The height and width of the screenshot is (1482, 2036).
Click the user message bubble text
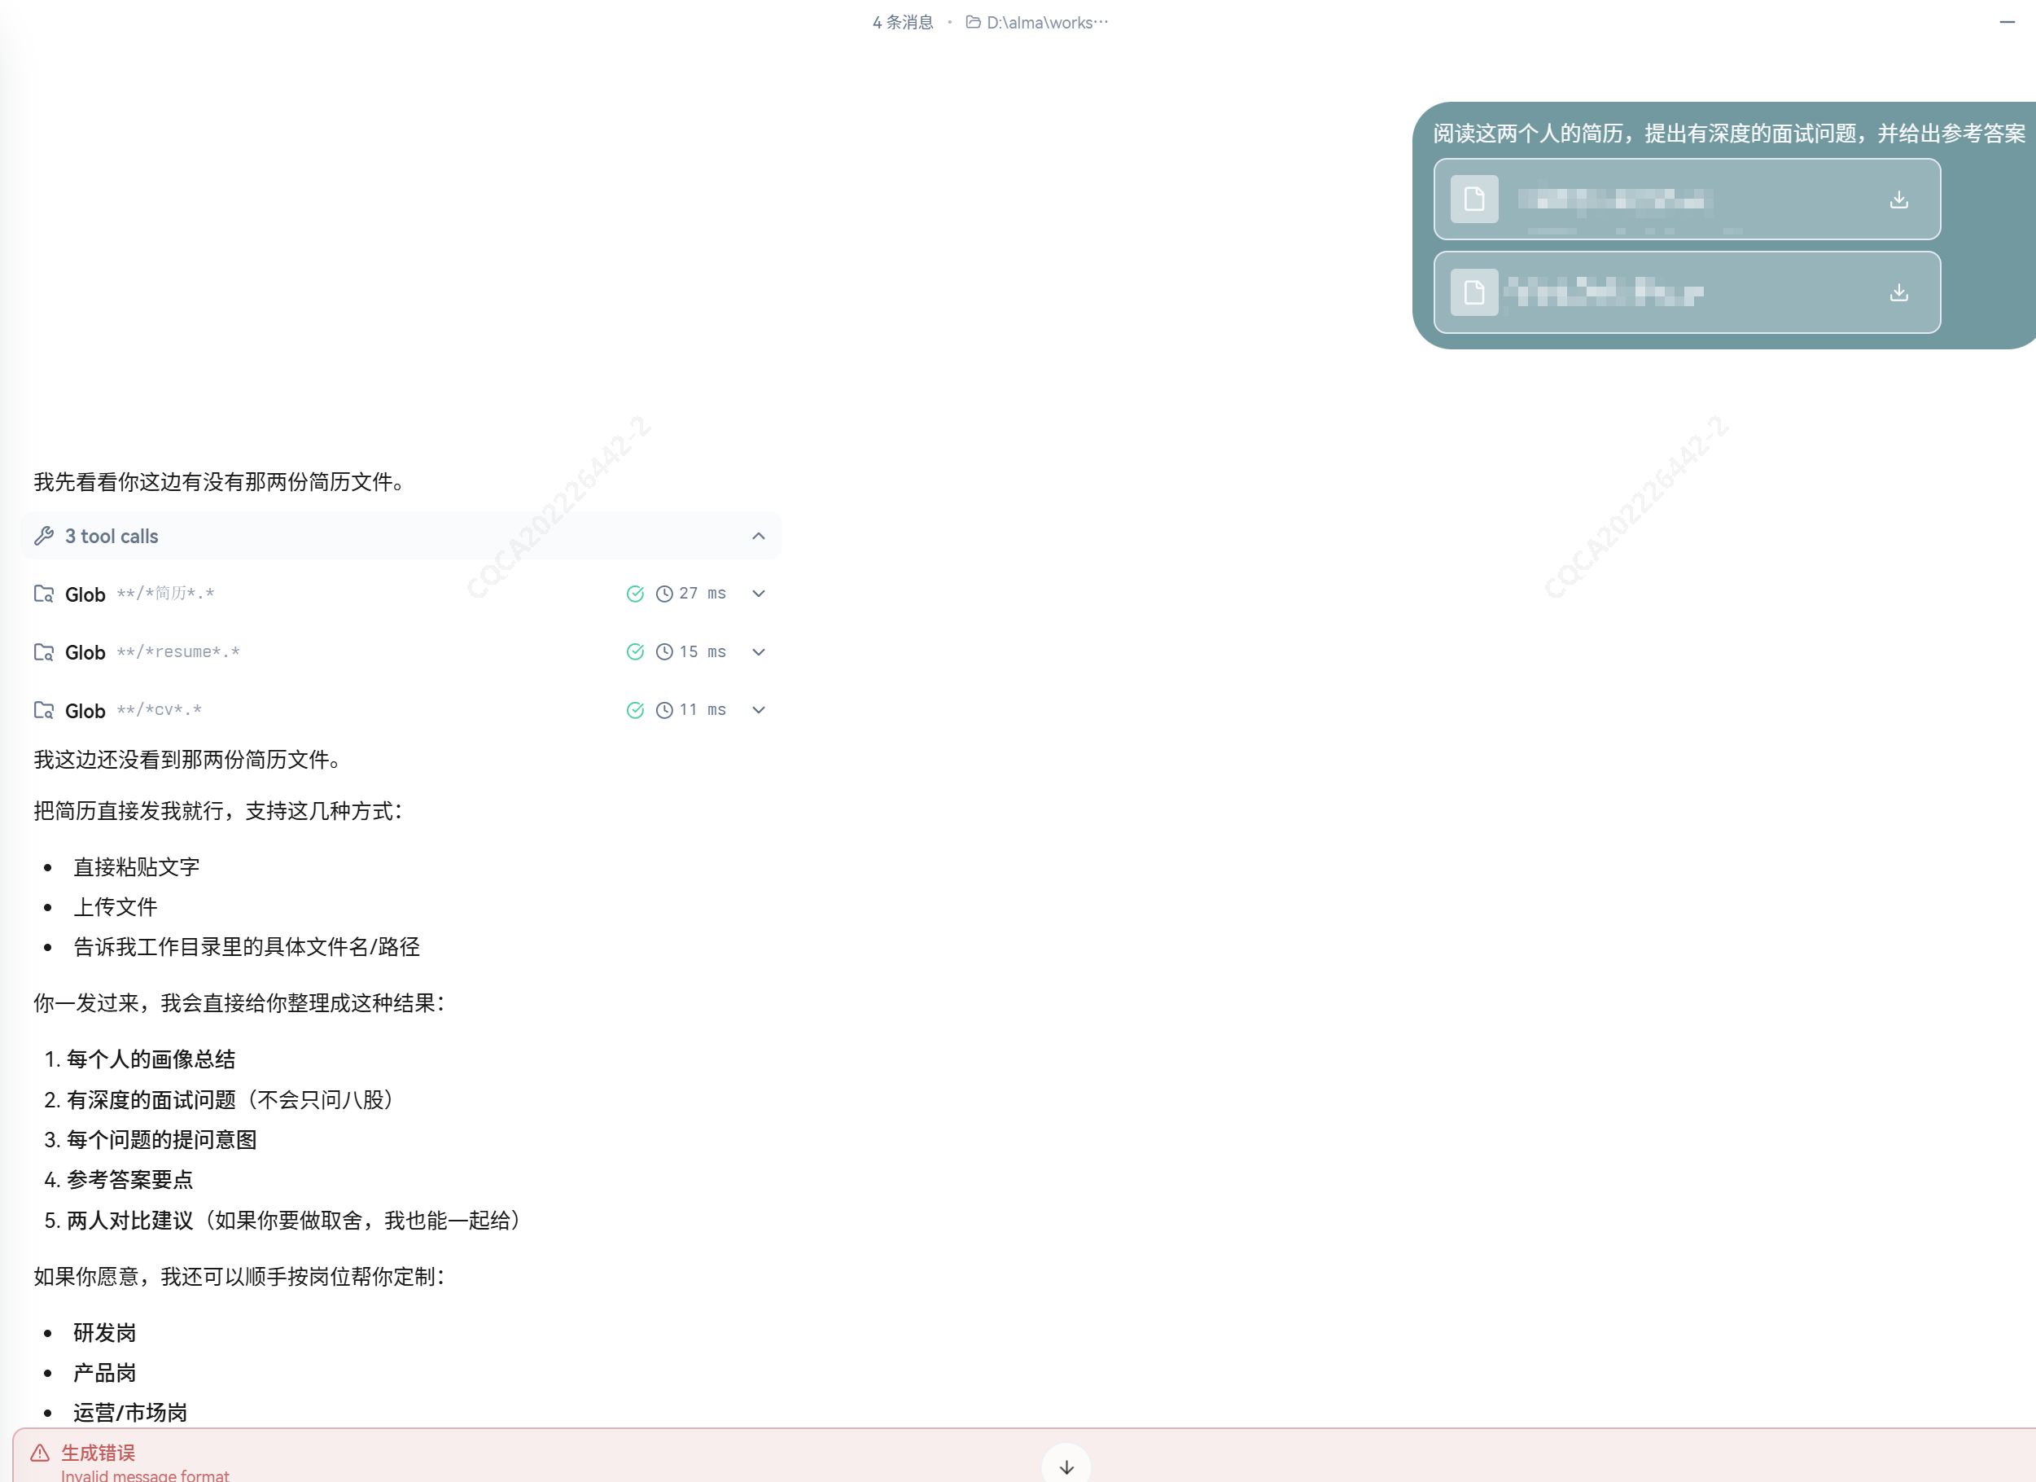tap(1728, 134)
